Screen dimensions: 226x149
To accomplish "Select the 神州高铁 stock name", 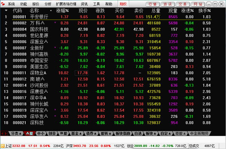I will 39,54.
